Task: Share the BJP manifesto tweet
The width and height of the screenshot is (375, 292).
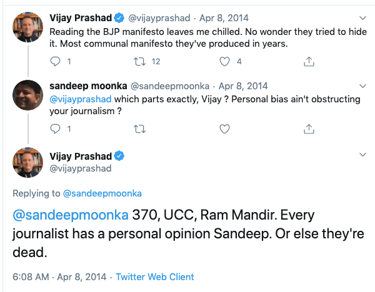Action: tap(307, 62)
